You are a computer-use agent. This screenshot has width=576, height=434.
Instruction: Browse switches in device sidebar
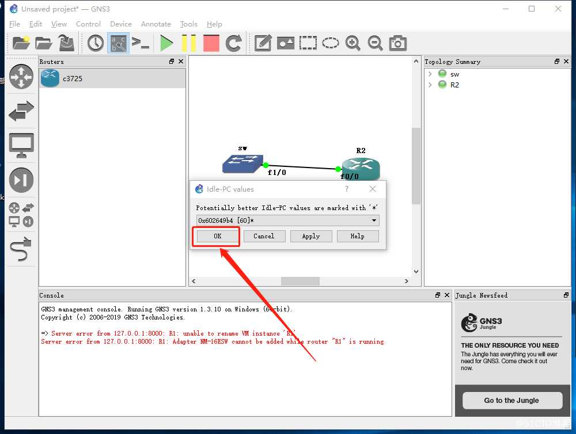click(x=21, y=111)
